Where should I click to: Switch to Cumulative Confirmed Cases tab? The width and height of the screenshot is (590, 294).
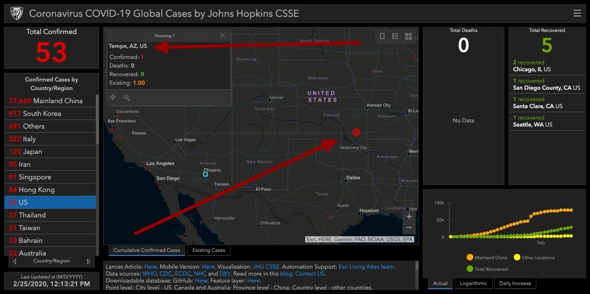(147, 250)
